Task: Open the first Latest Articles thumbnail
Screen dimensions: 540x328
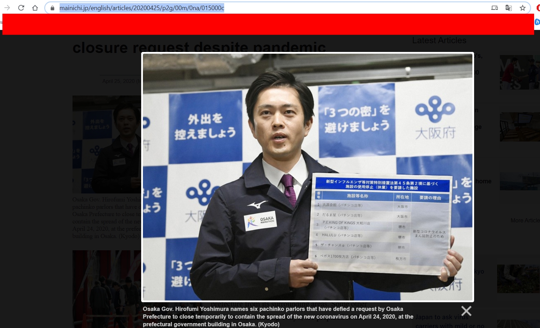Action: 519,72
